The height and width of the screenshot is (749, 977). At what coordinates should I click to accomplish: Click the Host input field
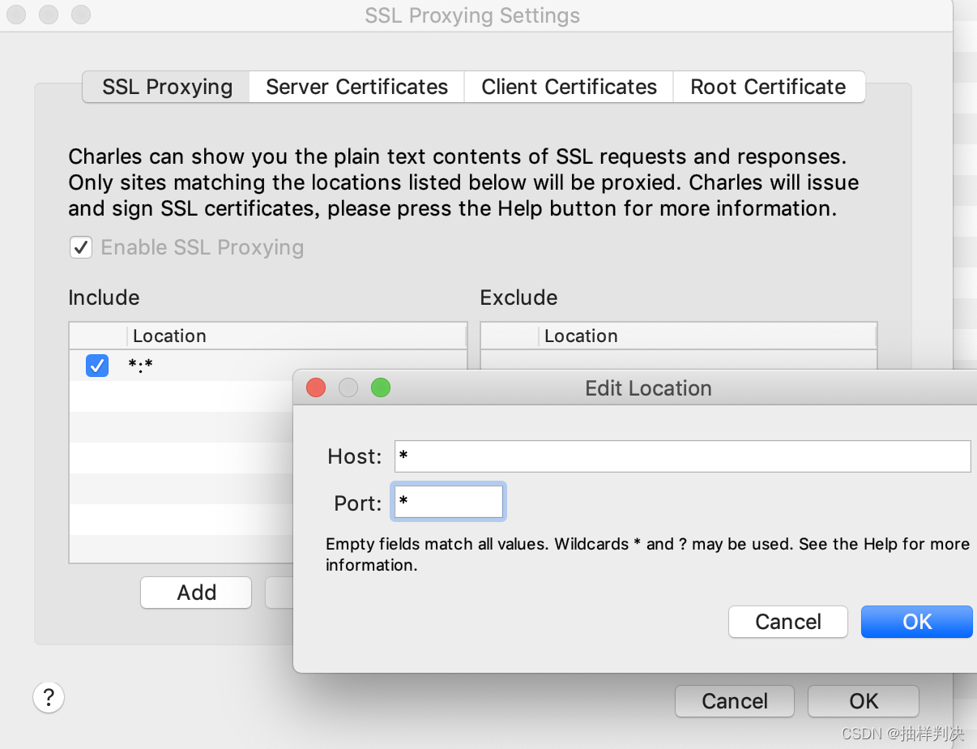click(x=682, y=456)
